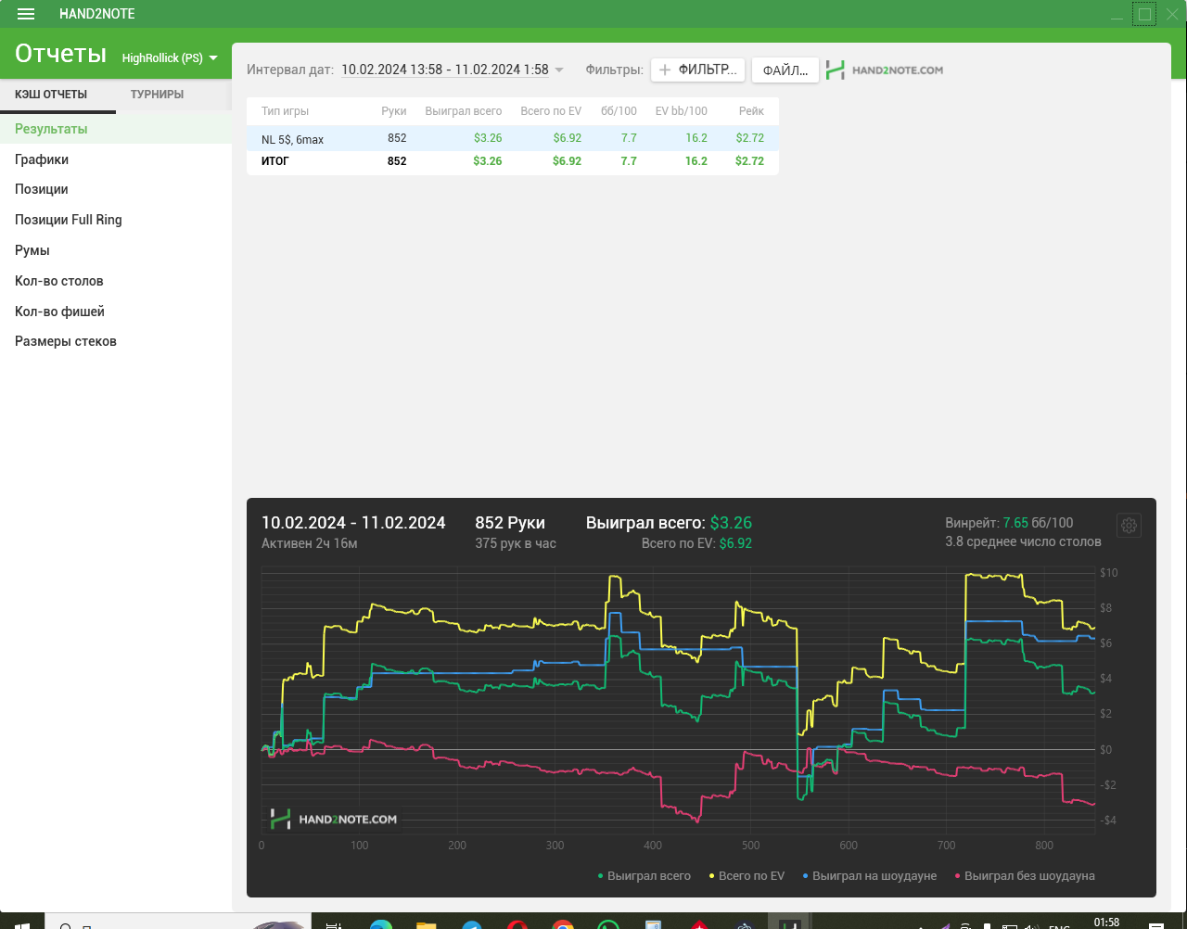Click Активен 2ч 16м text in chart
Screen dimensions: 1187x929
pos(309,543)
